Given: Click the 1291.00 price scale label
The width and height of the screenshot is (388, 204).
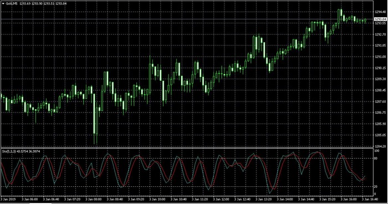Looking at the screenshot, I should point(380,57).
